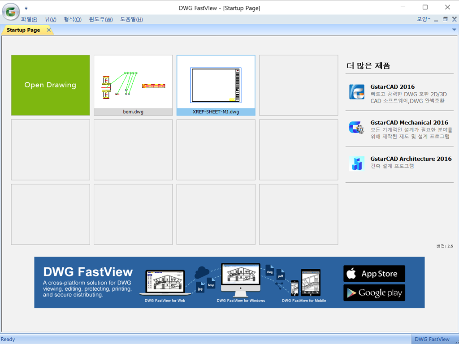
Task: Minimize the DWG FastView main window
Action: tap(403, 7)
